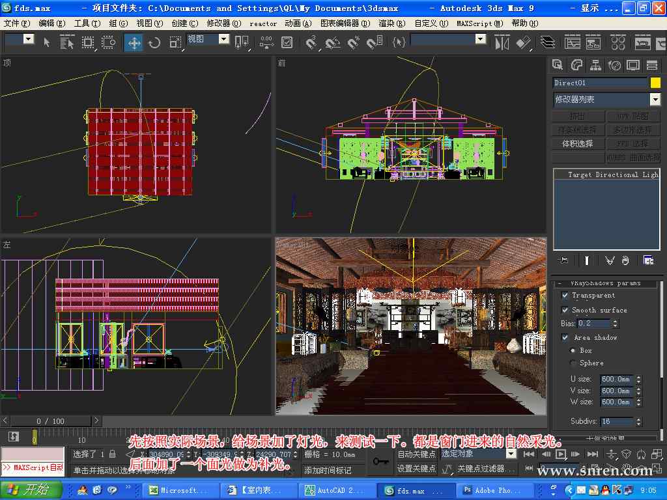Adjust the Subdivs spinner arrows
The height and width of the screenshot is (500, 667).
pos(638,421)
